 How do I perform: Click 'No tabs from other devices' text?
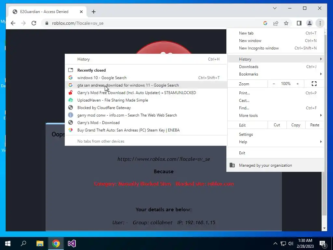101,141
